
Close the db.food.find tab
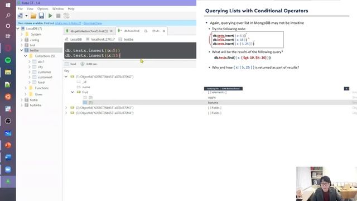point(164,31)
